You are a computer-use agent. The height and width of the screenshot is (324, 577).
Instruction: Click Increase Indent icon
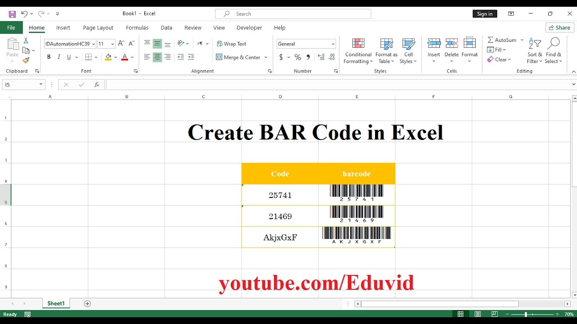tap(191, 57)
